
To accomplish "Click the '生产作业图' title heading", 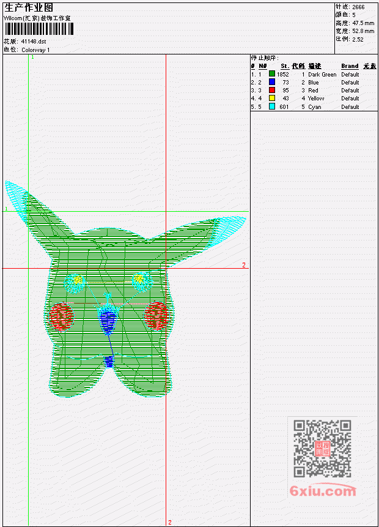I will click(x=29, y=8).
